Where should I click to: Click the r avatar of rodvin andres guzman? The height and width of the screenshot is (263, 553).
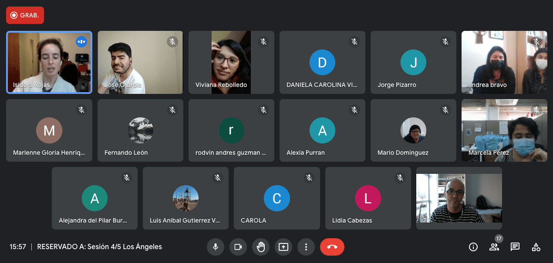[x=231, y=130]
